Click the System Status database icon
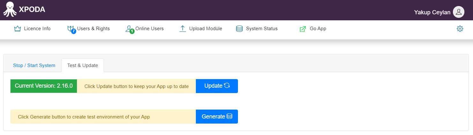This screenshot has width=473, height=135. click(x=239, y=29)
